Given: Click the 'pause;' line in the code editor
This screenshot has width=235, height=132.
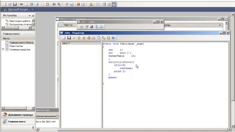Looking at the screenshot, I should coord(113,77).
